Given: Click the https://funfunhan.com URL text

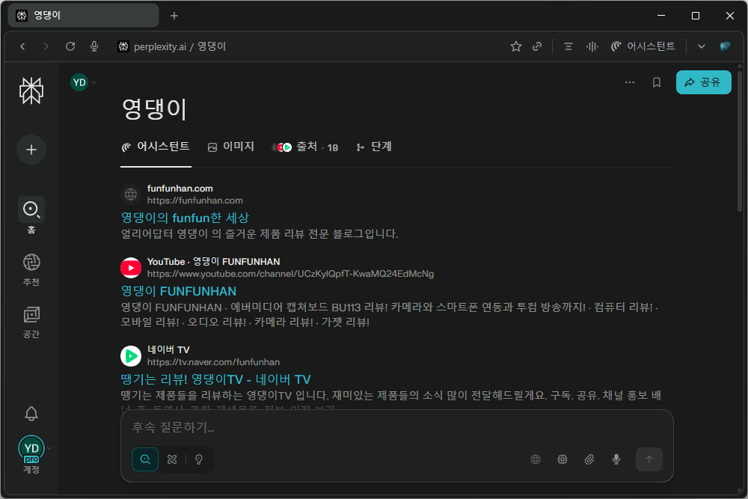Looking at the screenshot, I should pos(195,200).
